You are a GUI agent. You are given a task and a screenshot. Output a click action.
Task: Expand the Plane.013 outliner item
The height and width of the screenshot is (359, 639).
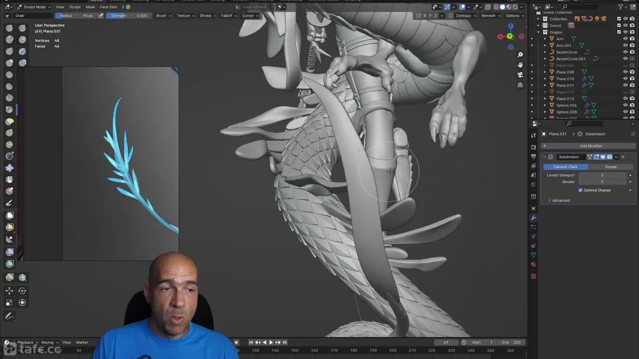tap(545, 99)
